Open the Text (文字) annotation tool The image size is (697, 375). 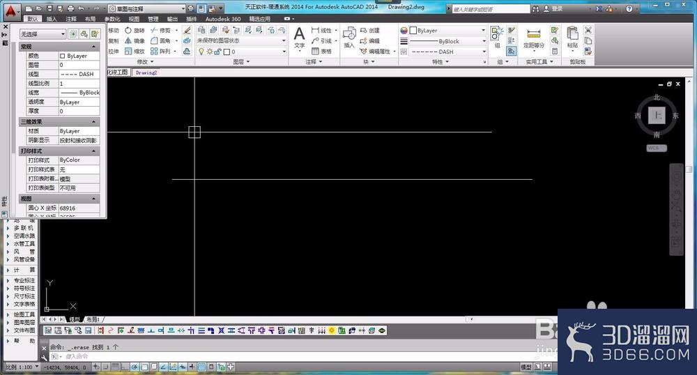click(x=300, y=39)
